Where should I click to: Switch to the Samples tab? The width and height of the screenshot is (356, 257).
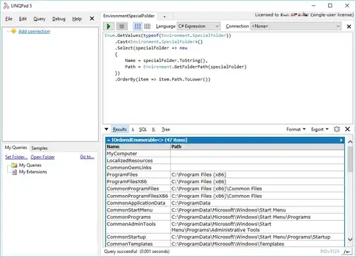(40, 148)
